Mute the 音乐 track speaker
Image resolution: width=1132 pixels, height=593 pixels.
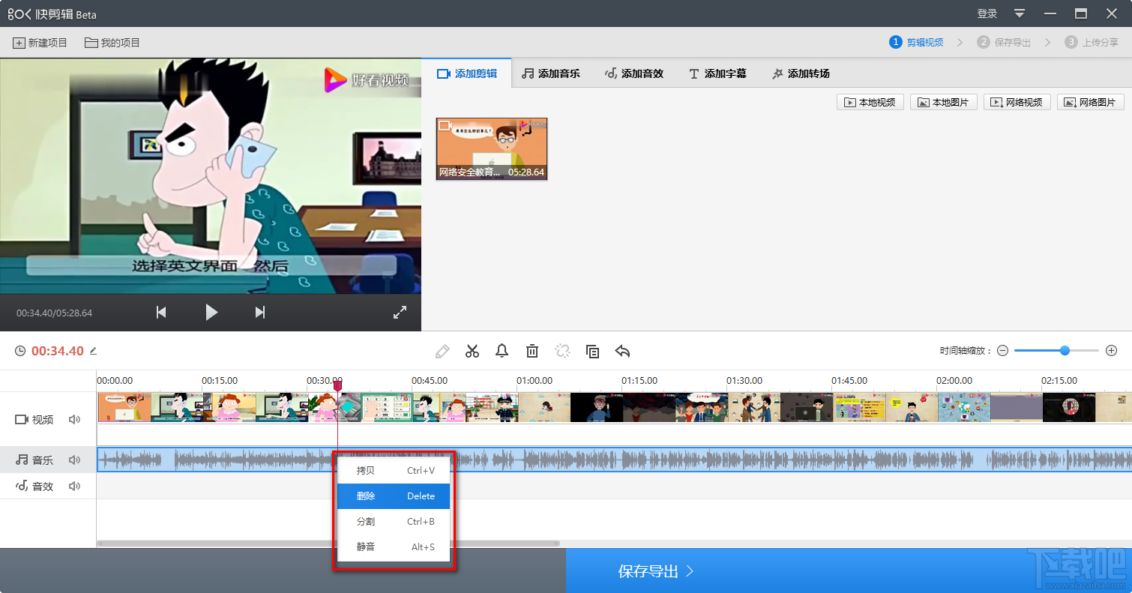click(74, 460)
